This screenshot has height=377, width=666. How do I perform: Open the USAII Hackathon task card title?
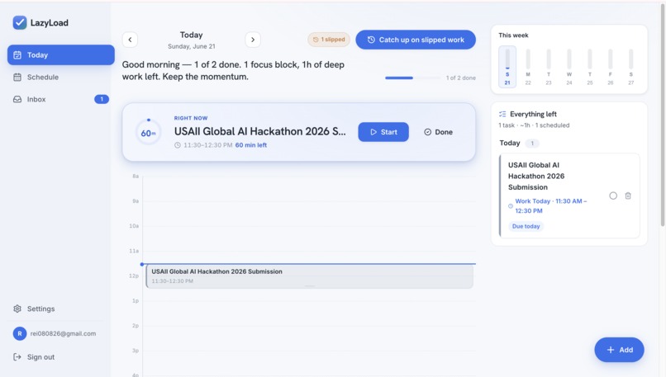tap(536, 176)
